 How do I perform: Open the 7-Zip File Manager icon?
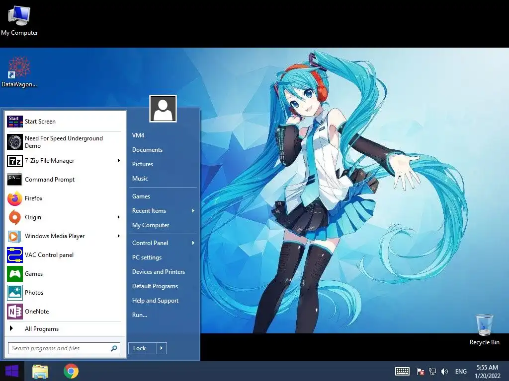click(x=14, y=161)
